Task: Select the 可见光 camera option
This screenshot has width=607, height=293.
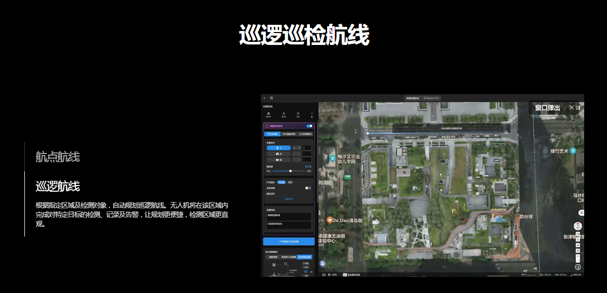Action: [x=281, y=182]
